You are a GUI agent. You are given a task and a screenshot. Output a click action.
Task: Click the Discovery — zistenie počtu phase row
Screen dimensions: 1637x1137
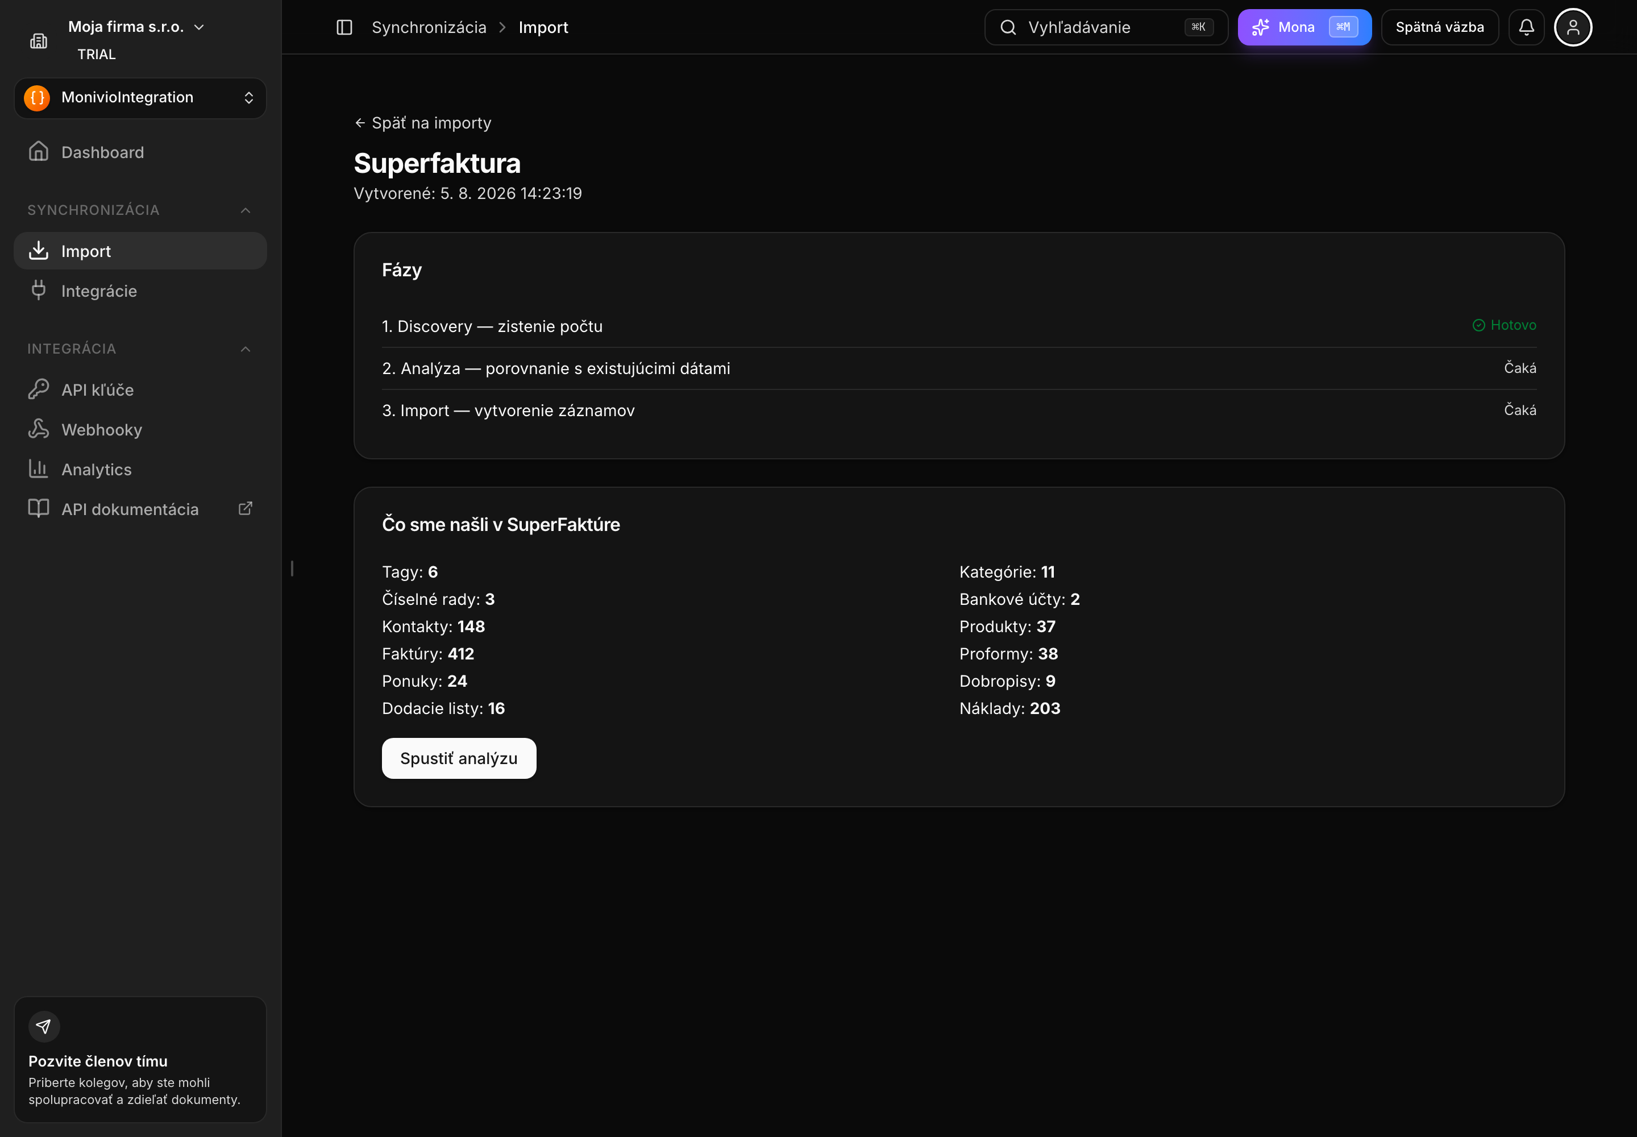(959, 326)
